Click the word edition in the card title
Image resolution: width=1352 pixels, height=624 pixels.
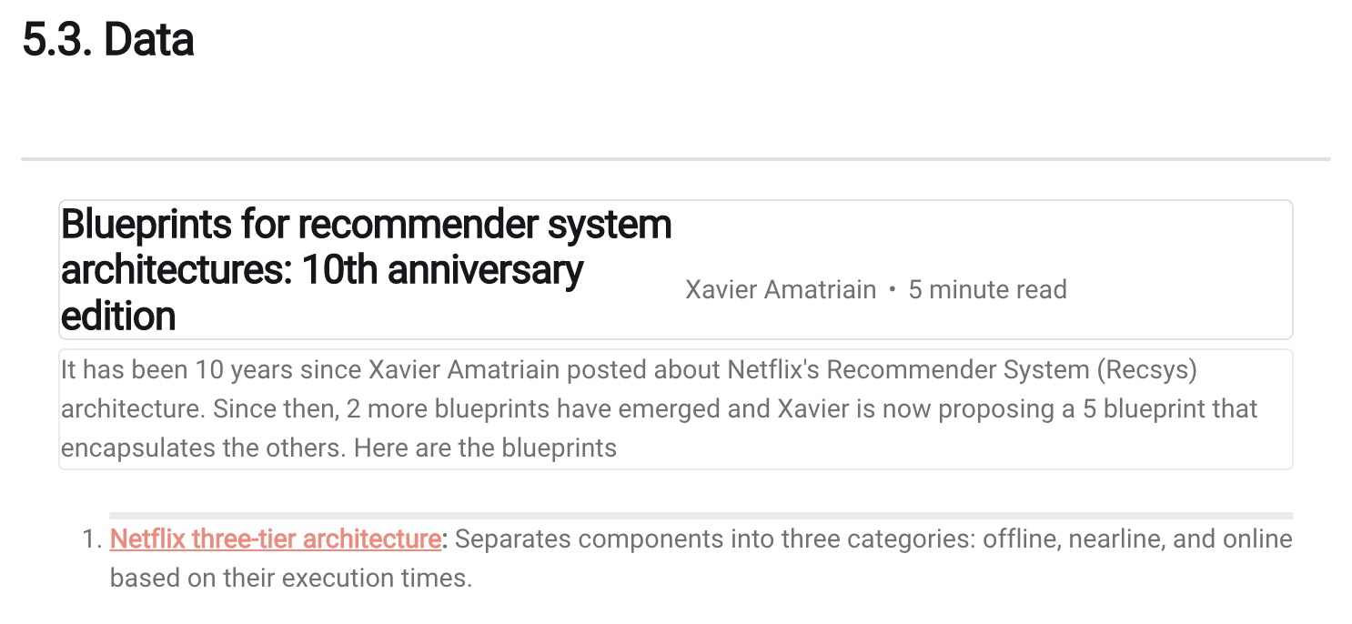point(118,316)
